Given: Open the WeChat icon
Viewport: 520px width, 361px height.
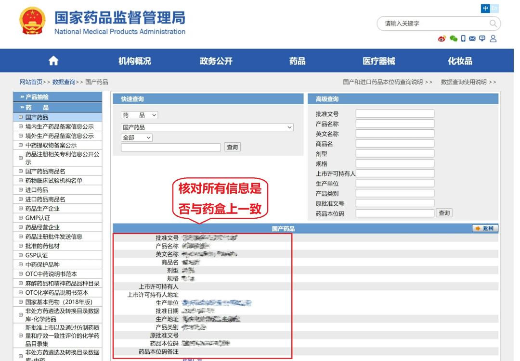Looking at the screenshot, I should click(x=453, y=39).
